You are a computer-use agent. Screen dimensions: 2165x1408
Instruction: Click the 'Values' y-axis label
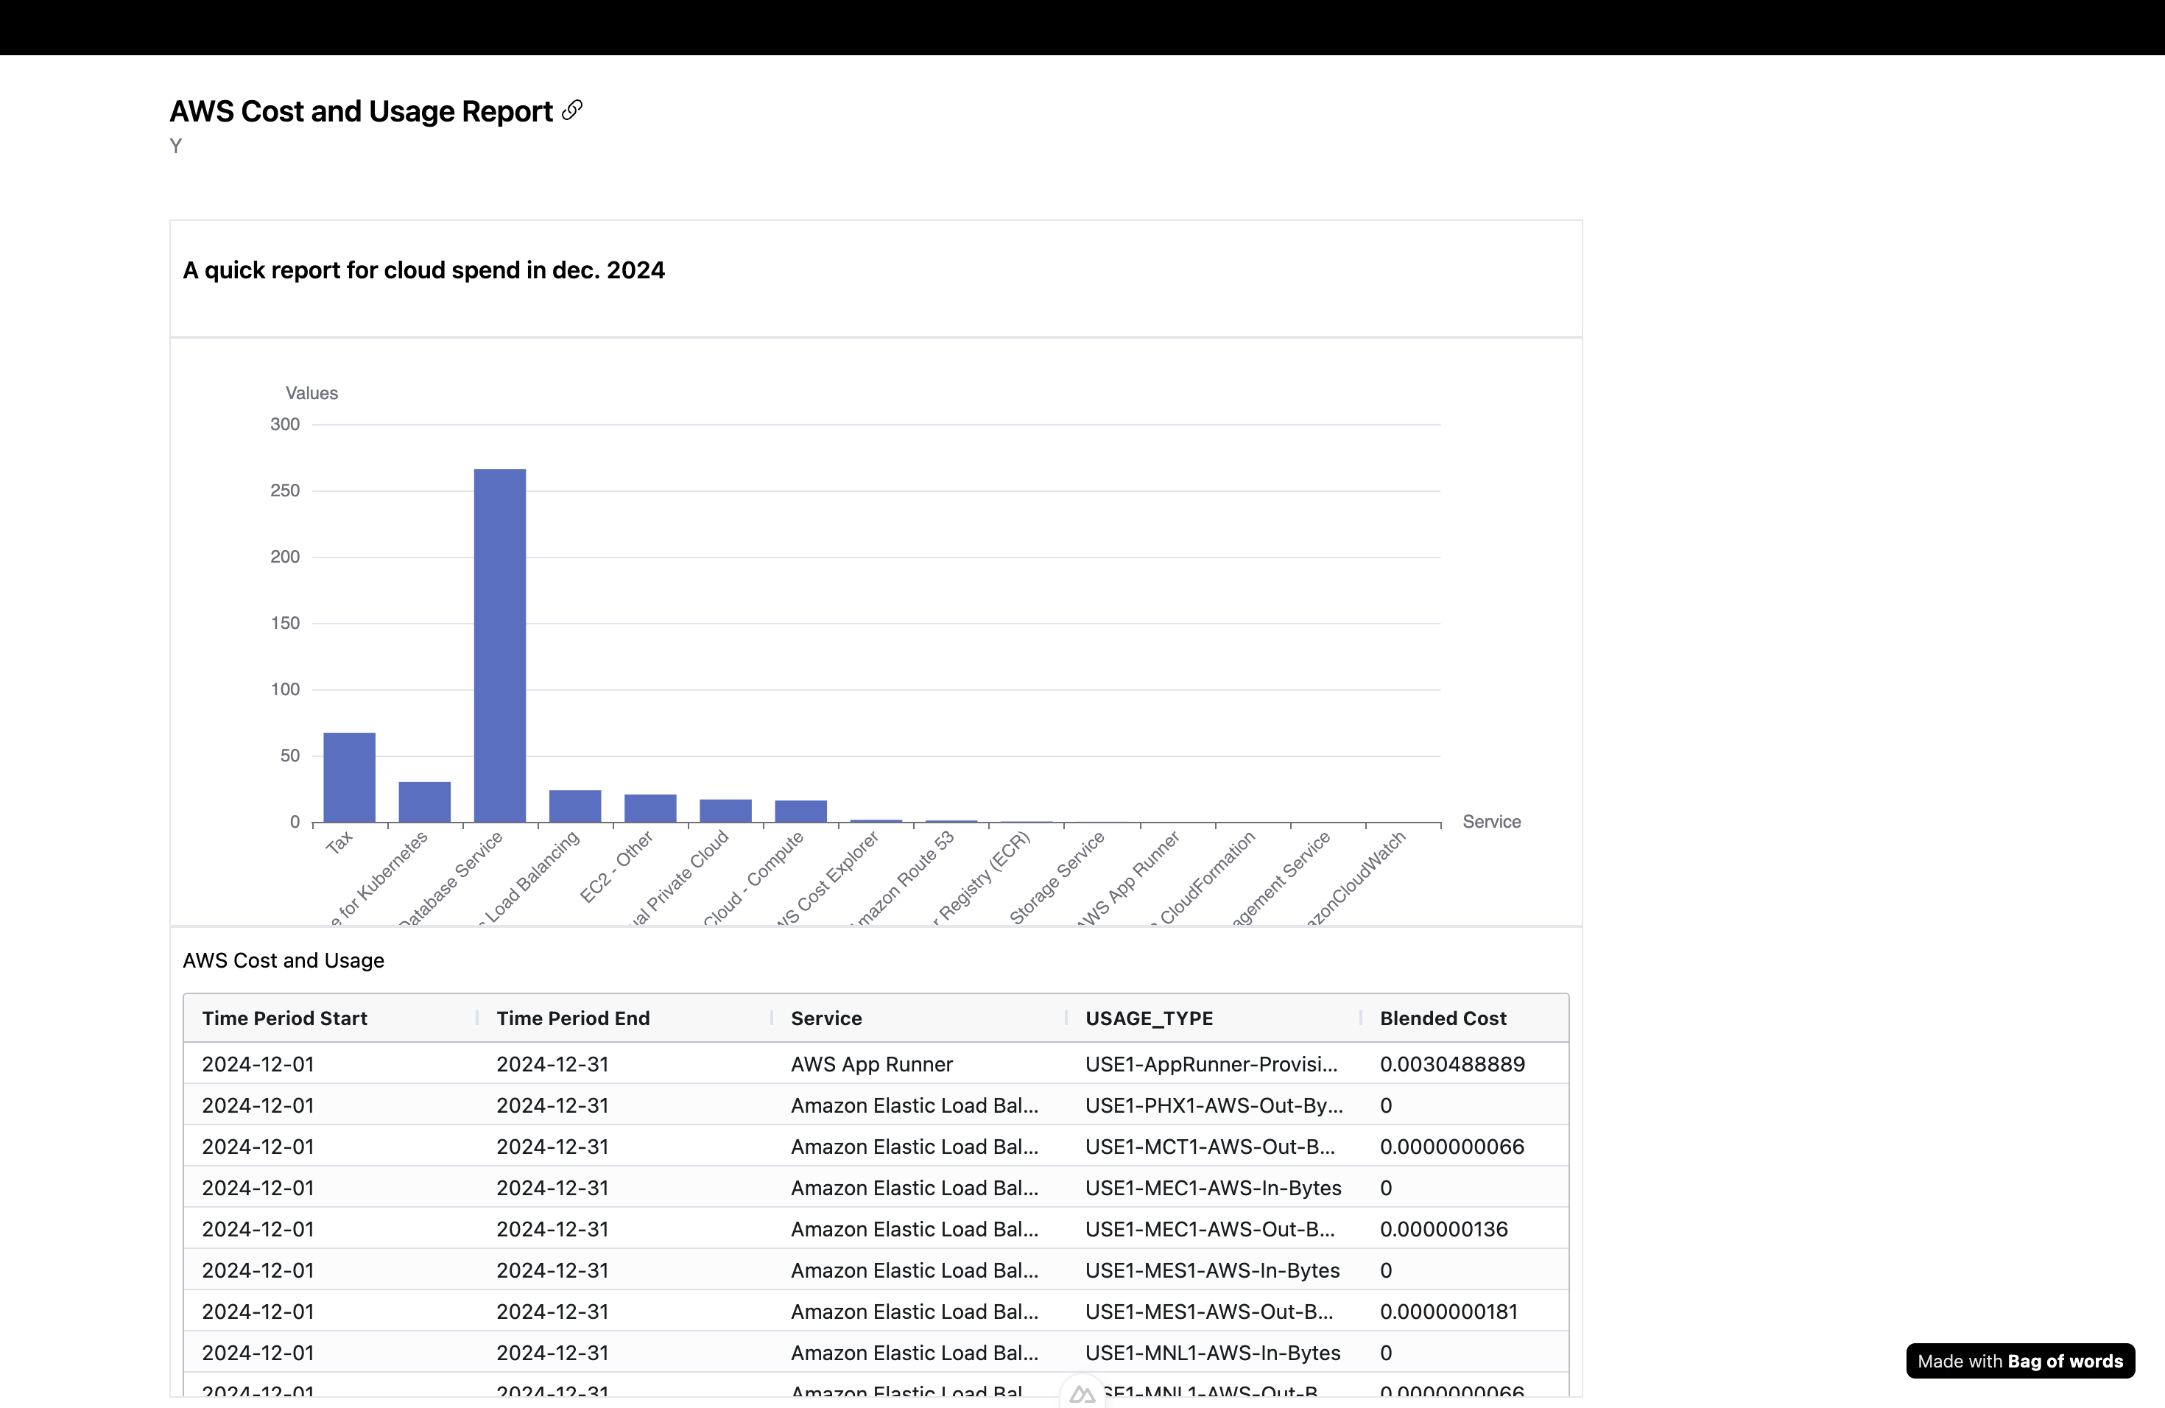coord(312,393)
